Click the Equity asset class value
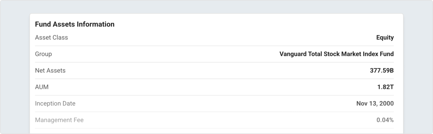This screenshot has height=134, width=433. point(385,38)
